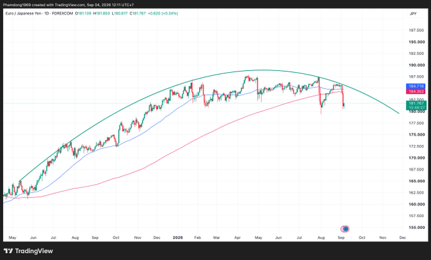Click the red 184.302 price tag
The width and height of the screenshot is (431, 260).
tap(416, 91)
